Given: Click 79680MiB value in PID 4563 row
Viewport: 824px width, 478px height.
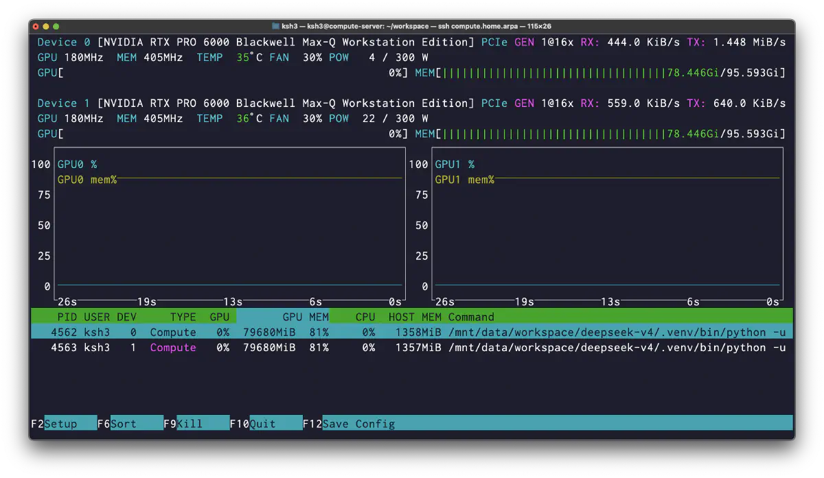Looking at the screenshot, I should (x=269, y=347).
